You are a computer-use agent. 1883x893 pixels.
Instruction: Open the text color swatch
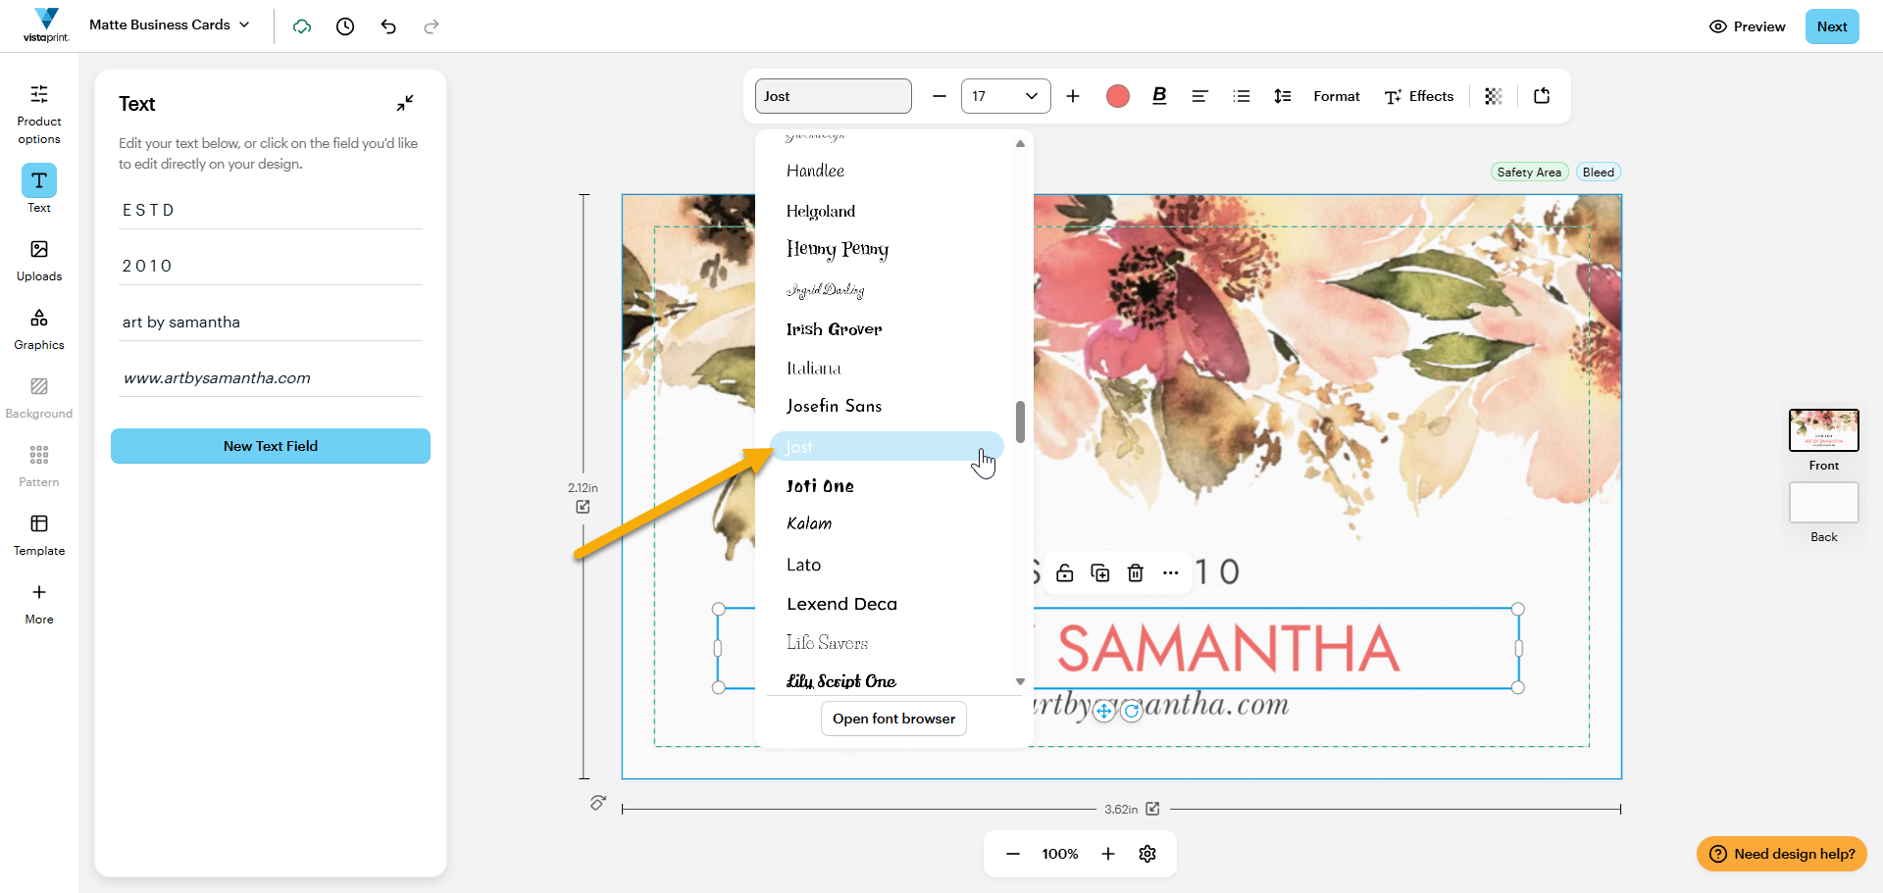(1118, 96)
